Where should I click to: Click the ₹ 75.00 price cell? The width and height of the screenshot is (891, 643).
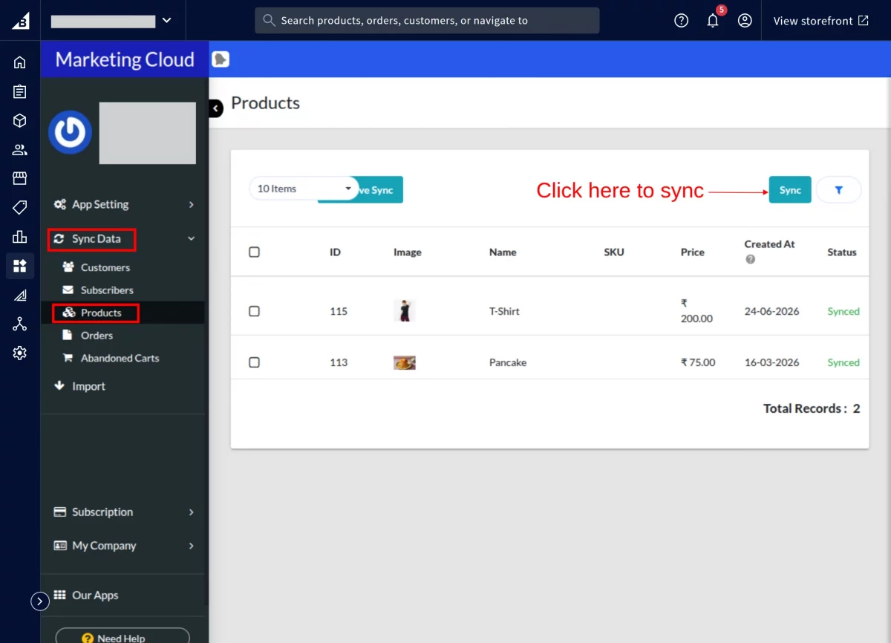point(698,362)
